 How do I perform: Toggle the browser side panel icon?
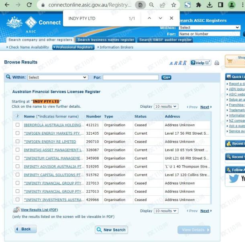220,5
